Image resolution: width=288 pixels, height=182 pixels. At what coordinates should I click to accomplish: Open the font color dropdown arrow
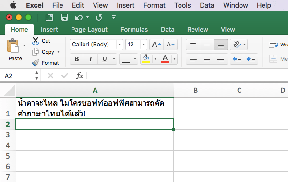(x=175, y=59)
